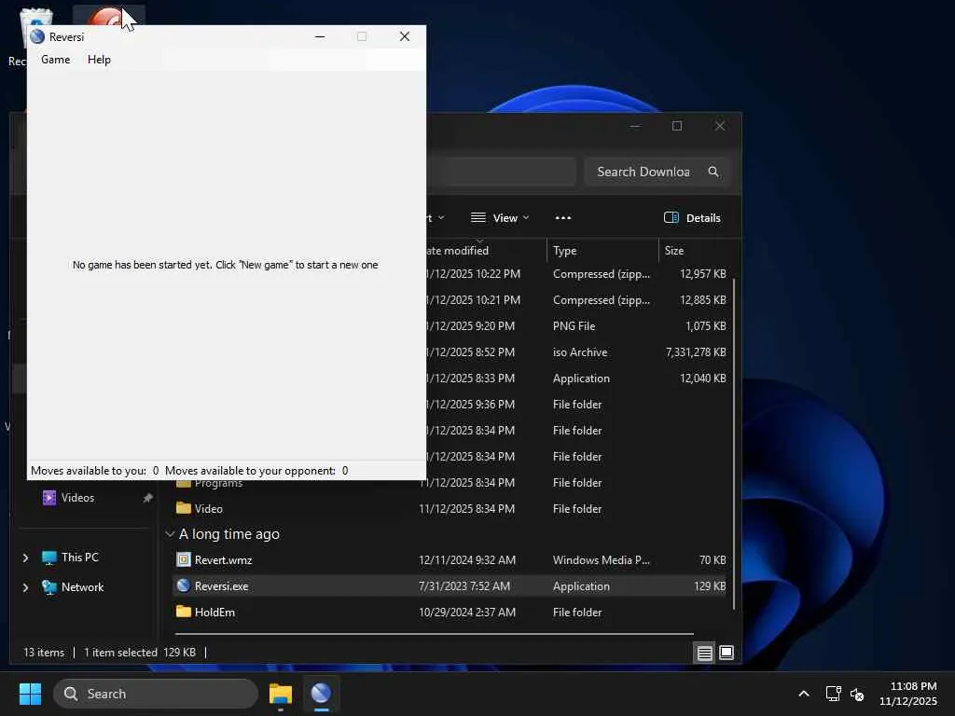955x716 pixels.
Task: Click the Reversi title bar icon
Action: [37, 36]
